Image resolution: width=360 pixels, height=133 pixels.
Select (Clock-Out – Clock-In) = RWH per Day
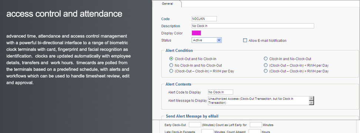(266, 71)
